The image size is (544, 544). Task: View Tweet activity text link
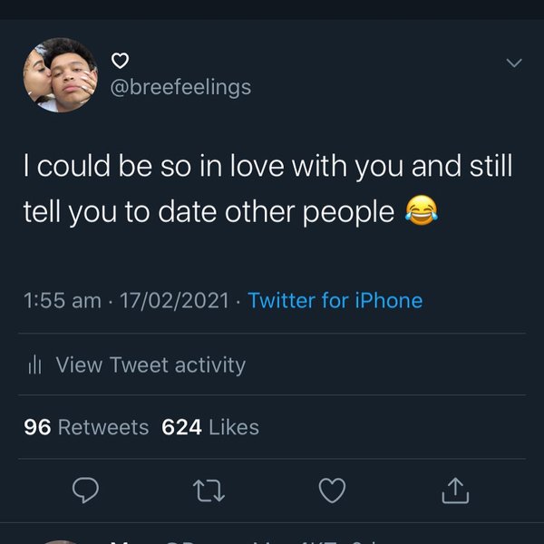[x=151, y=365]
